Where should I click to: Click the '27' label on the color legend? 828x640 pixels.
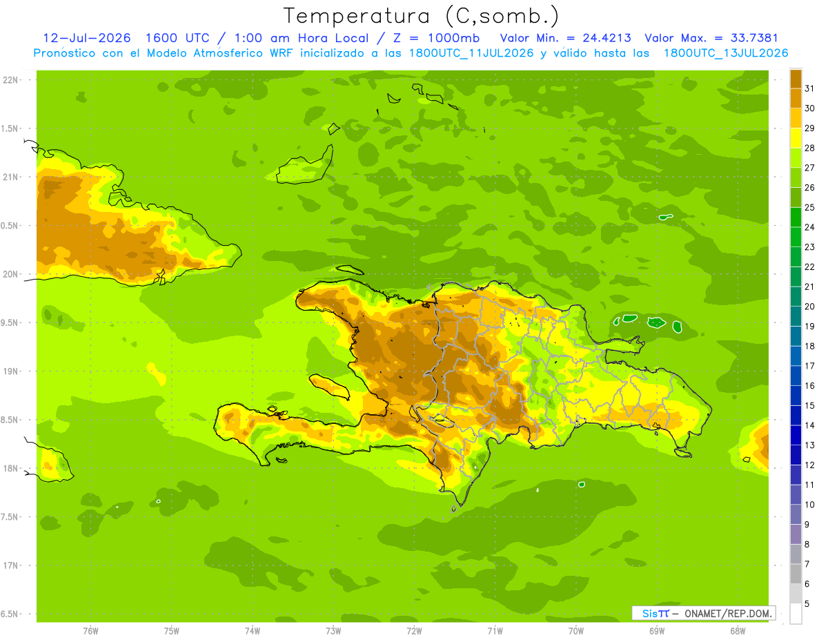point(810,167)
